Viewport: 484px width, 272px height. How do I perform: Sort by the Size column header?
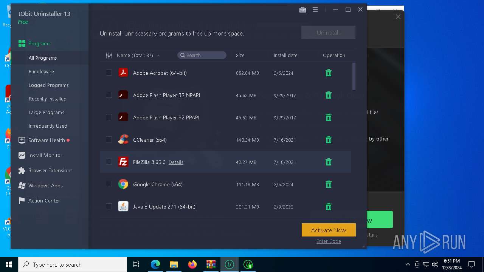[x=240, y=55]
